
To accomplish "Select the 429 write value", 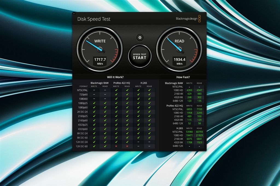I will 189,94.
